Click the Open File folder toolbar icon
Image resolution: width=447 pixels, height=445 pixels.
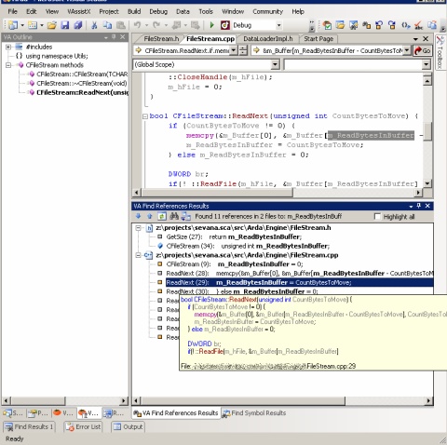click(52, 25)
